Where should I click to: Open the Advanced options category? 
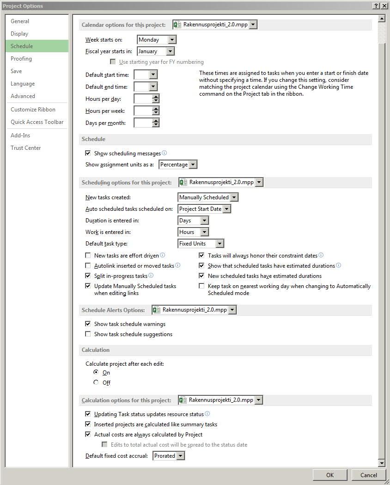(37, 96)
